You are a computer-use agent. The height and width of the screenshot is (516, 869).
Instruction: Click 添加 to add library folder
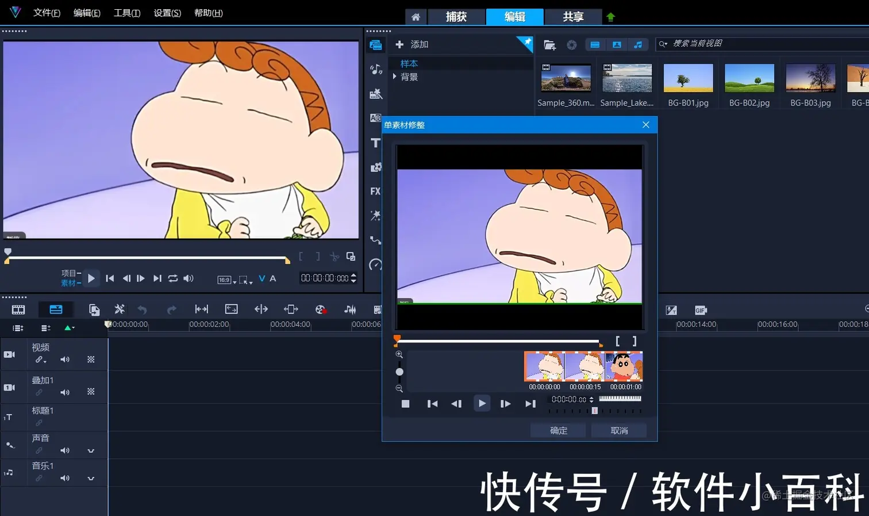412,44
